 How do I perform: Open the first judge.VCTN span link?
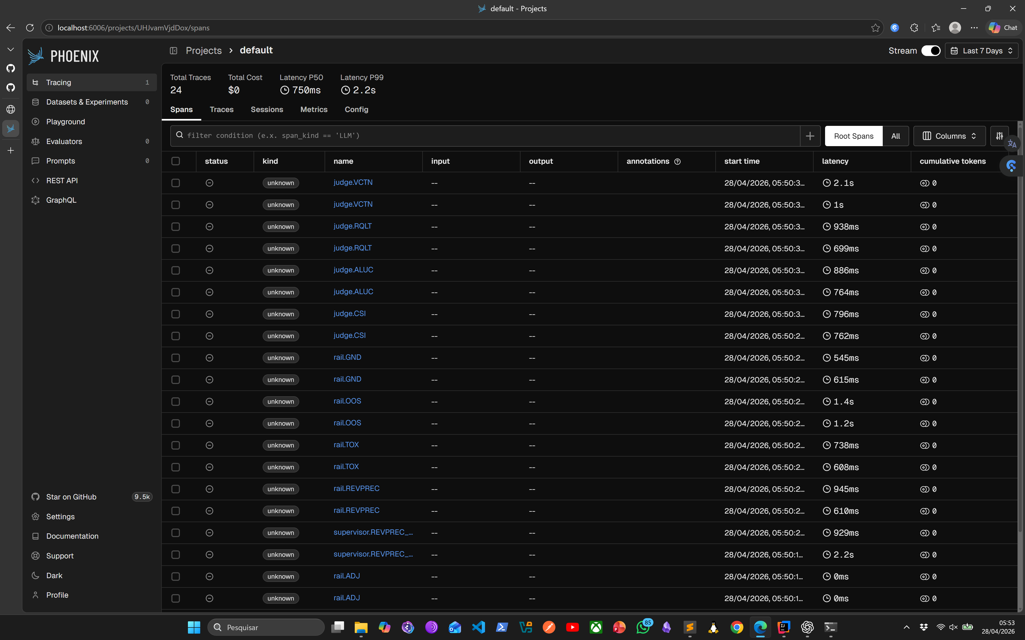coord(353,182)
